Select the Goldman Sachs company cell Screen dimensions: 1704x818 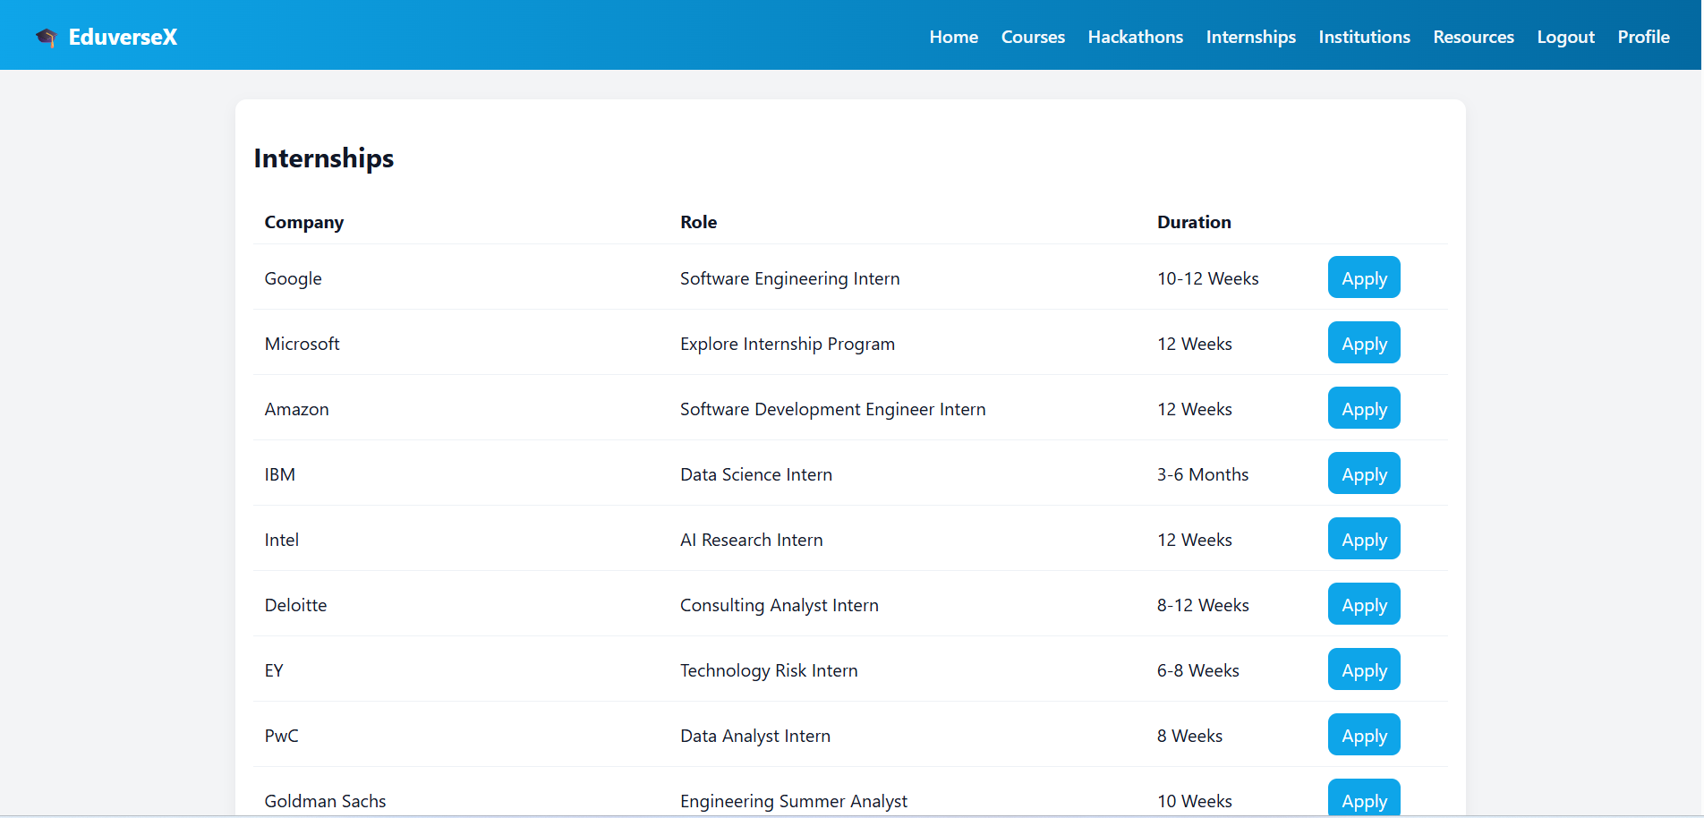coord(326,801)
